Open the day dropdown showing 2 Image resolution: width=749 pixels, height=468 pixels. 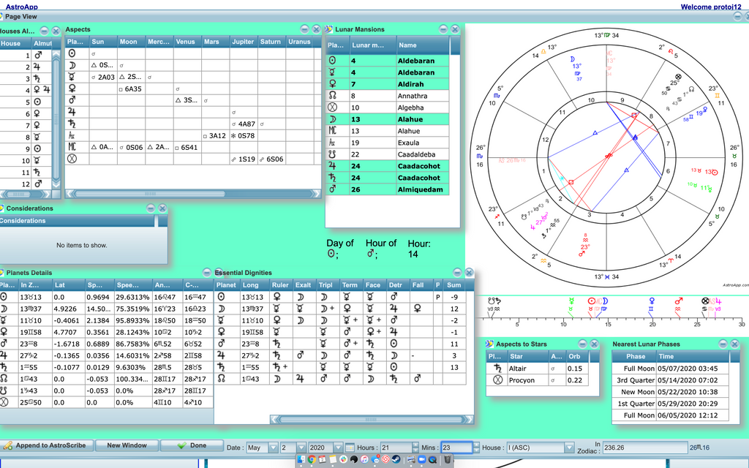[x=300, y=448]
